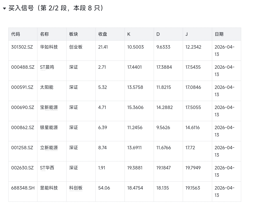Click the K column header

129,34
